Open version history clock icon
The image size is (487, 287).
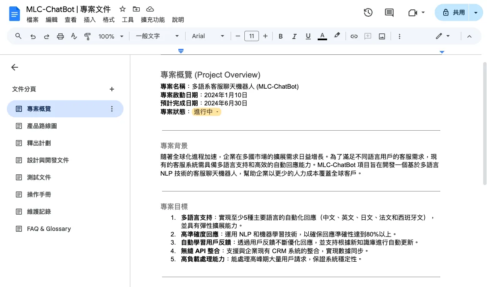(368, 12)
